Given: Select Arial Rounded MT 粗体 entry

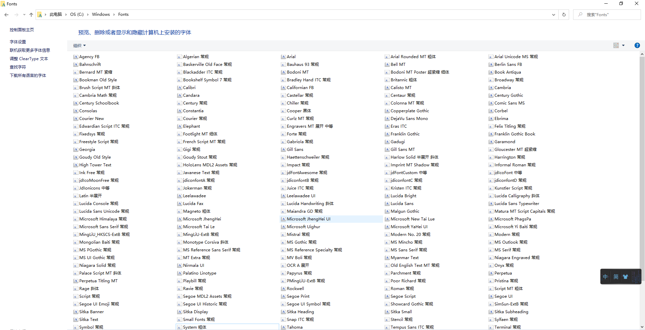Looking at the screenshot, I should [411, 57].
